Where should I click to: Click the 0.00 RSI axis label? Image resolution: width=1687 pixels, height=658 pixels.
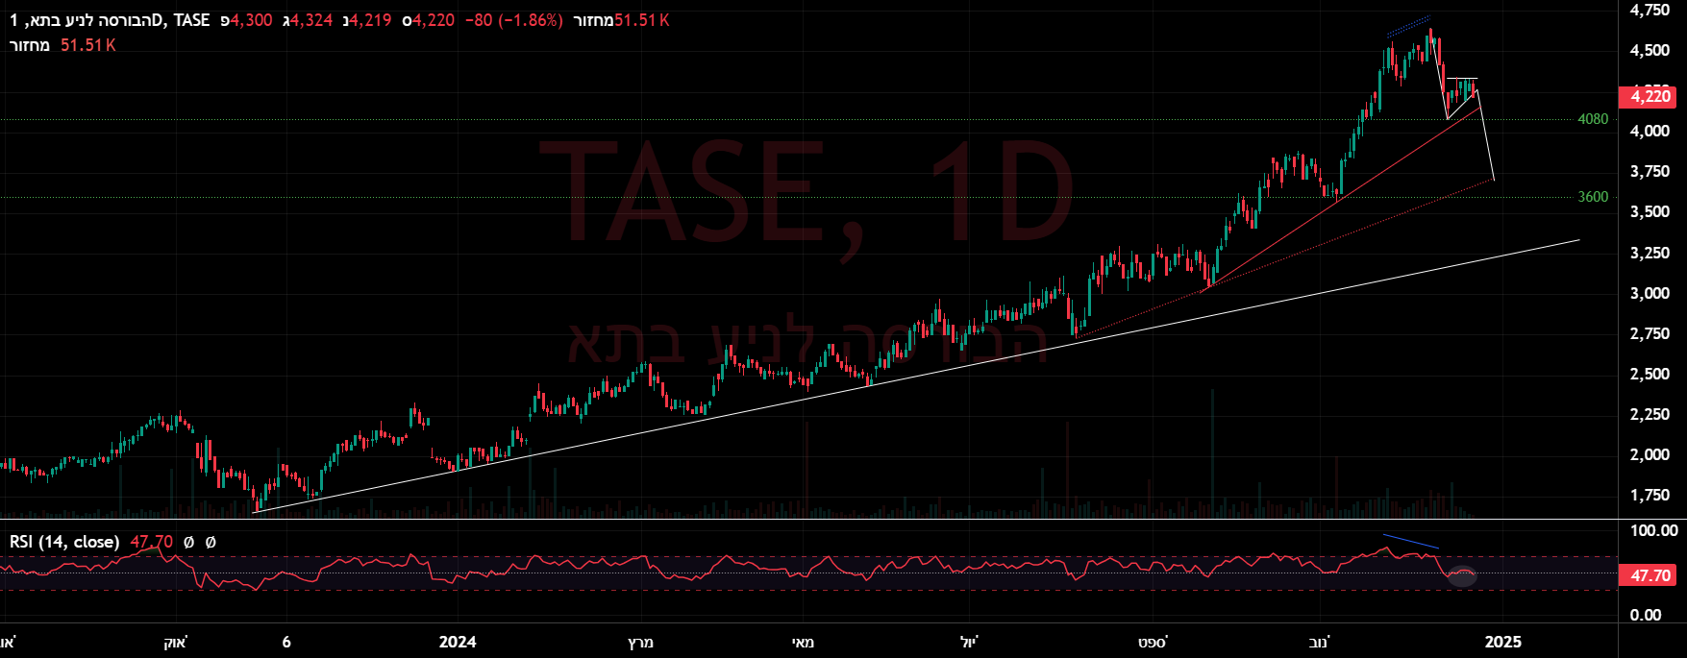point(1646,616)
